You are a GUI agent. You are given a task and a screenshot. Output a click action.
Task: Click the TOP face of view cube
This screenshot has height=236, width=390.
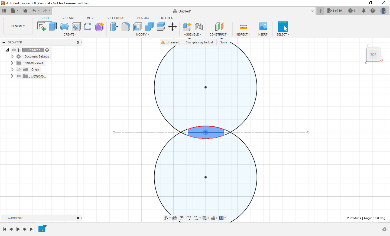click(x=373, y=55)
